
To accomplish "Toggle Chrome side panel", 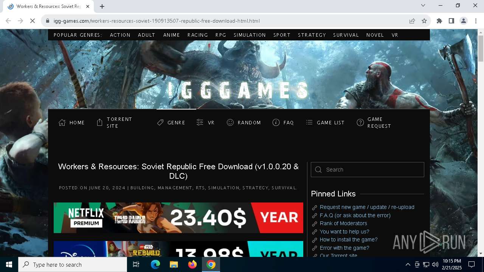I will 451,21.
